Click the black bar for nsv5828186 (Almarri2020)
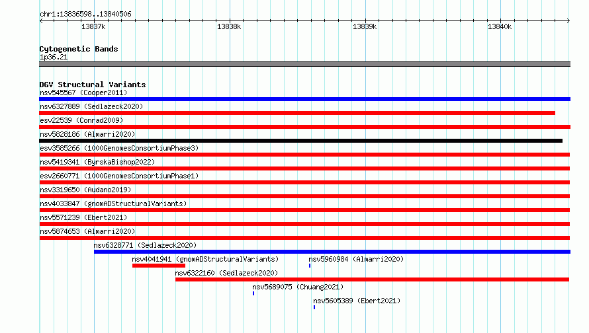 click(301, 141)
